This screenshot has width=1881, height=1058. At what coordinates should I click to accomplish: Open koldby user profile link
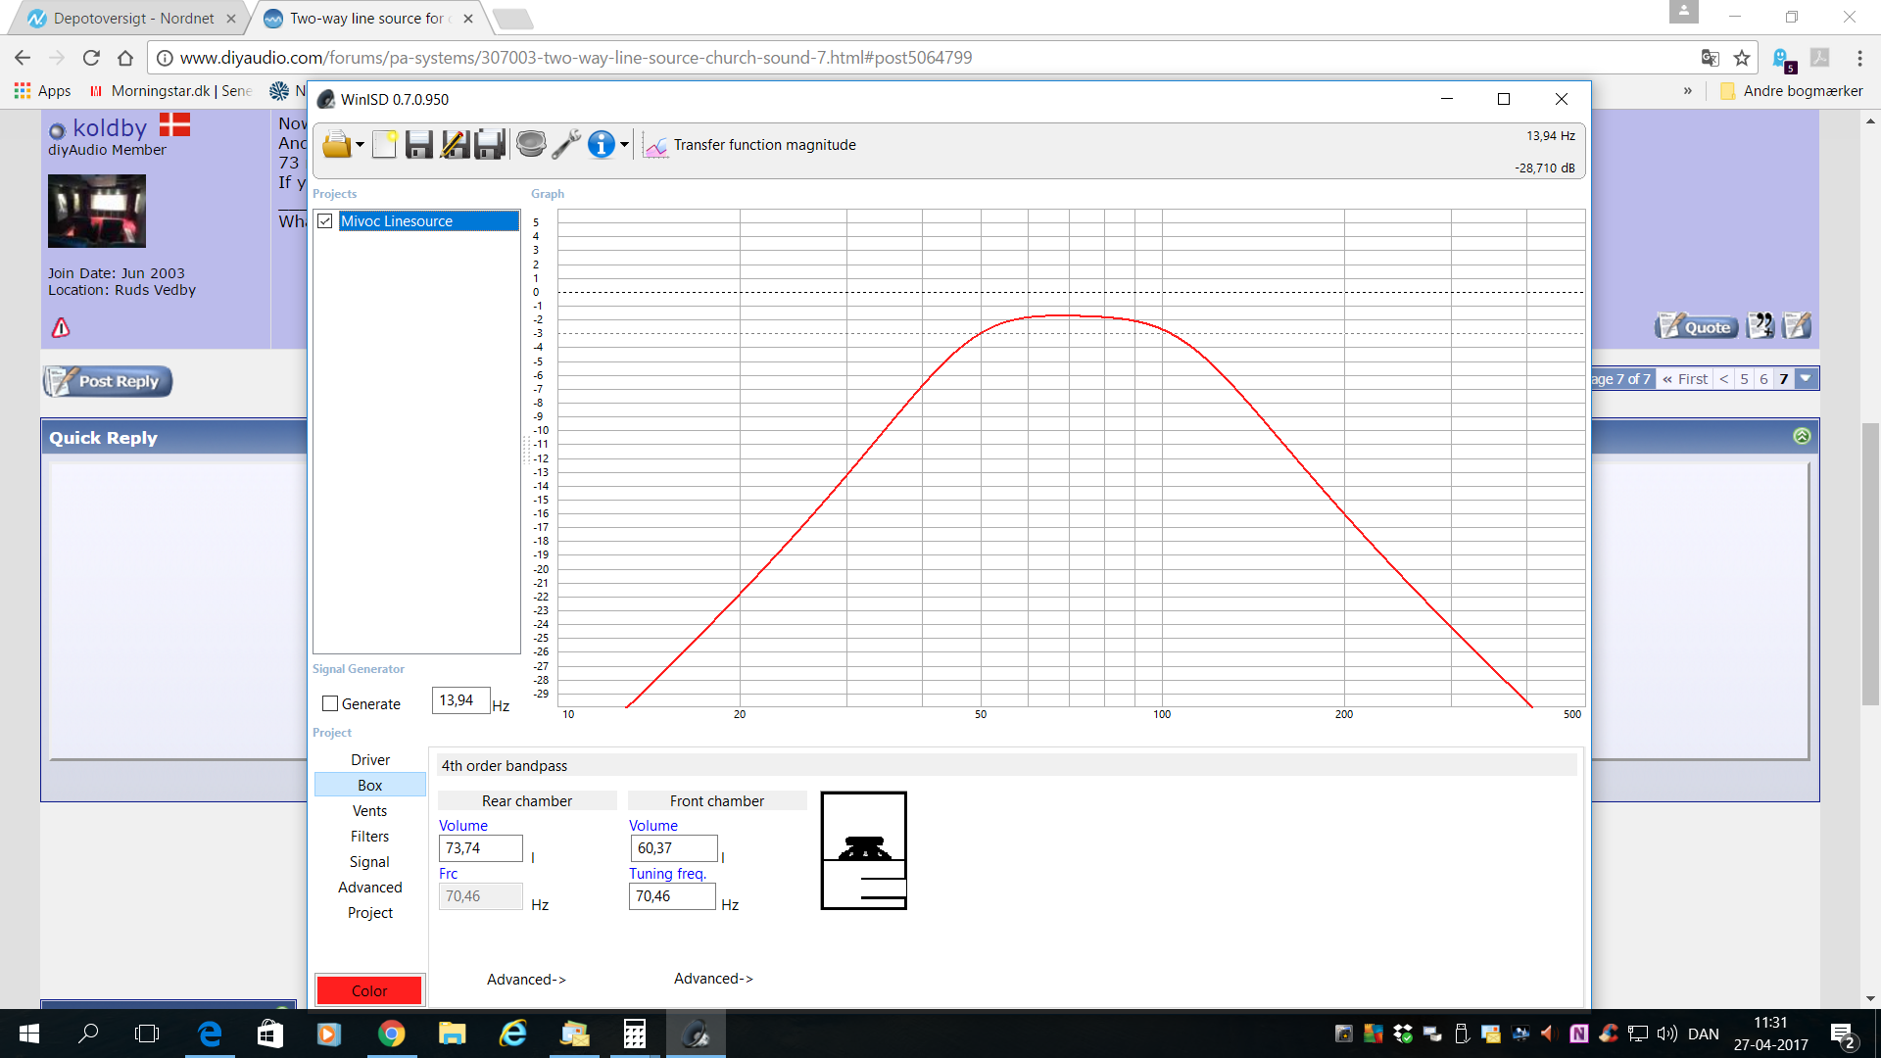[110, 128]
